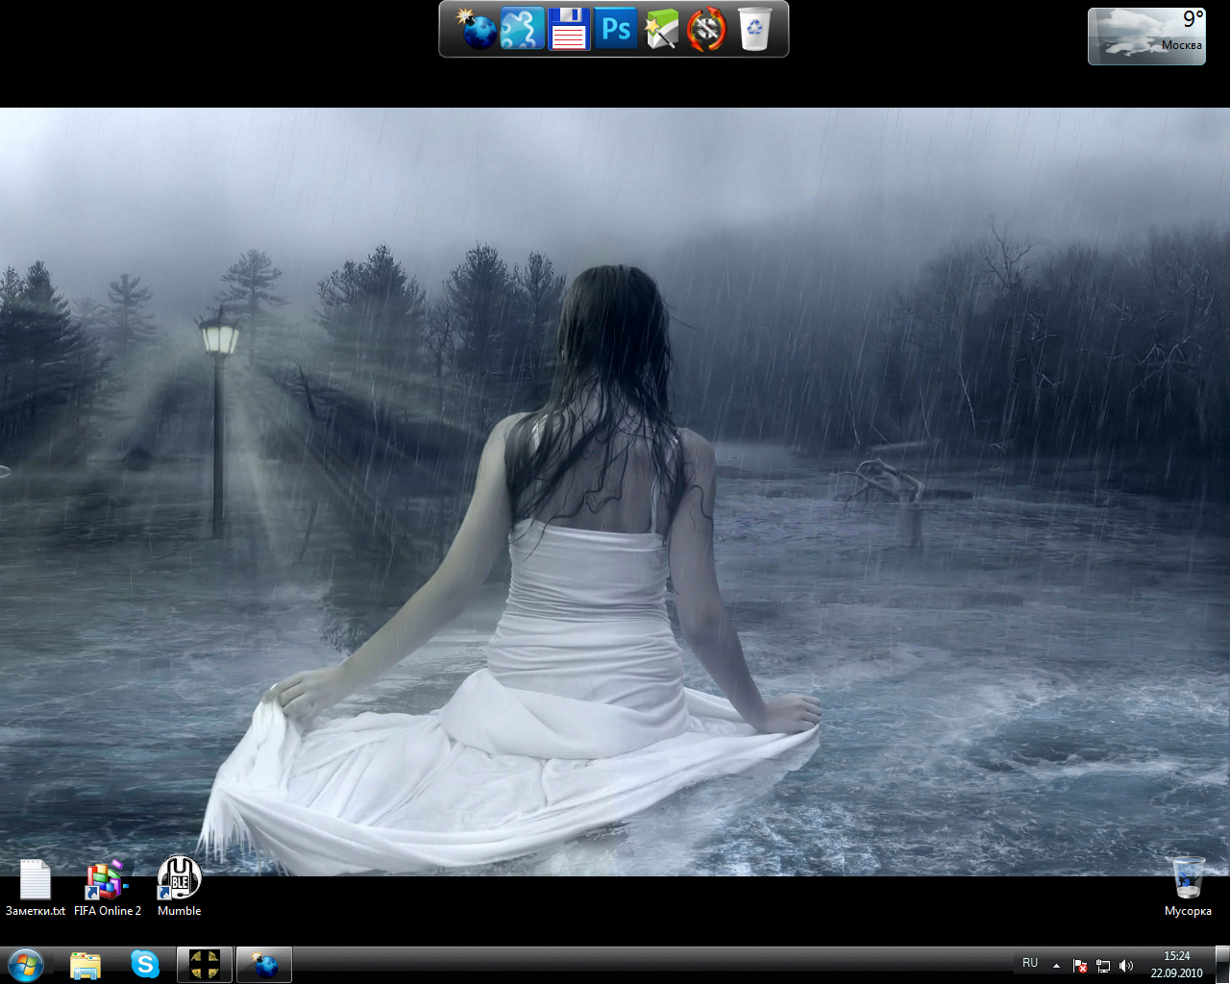Open Заметки.txt on the desktop
This screenshot has width=1230, height=984.
coord(36,876)
